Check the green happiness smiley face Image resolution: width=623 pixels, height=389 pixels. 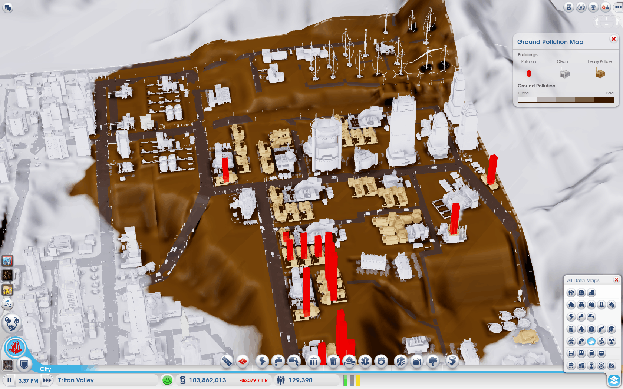[167, 380]
